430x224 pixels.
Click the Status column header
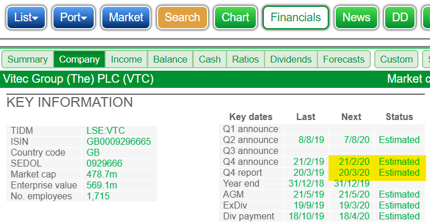click(x=399, y=117)
